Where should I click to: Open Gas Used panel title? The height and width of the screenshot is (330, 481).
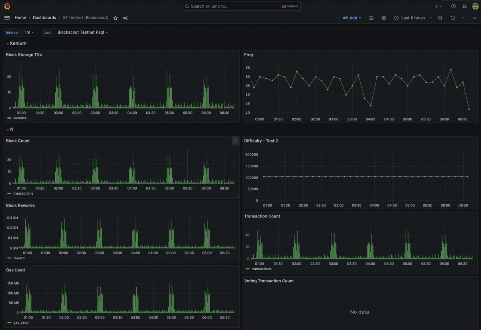[15, 270]
